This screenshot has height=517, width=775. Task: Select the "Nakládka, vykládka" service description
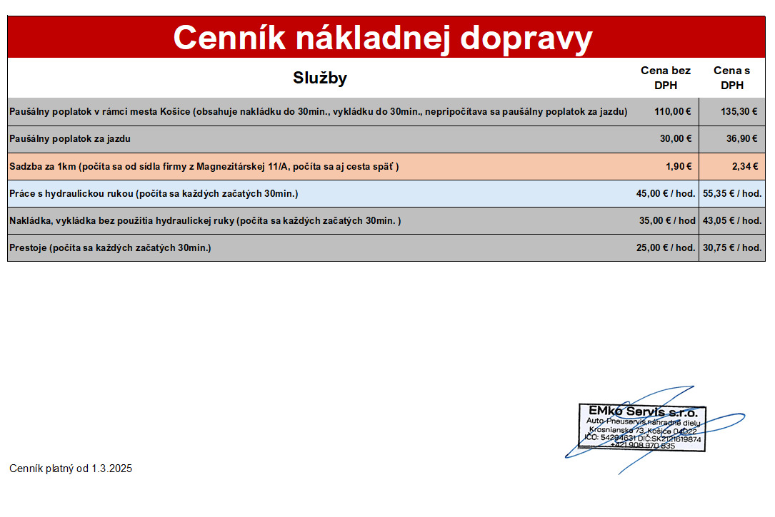(x=205, y=220)
